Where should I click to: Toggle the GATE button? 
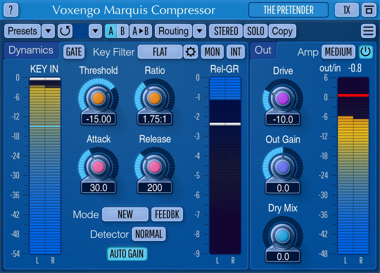point(74,52)
